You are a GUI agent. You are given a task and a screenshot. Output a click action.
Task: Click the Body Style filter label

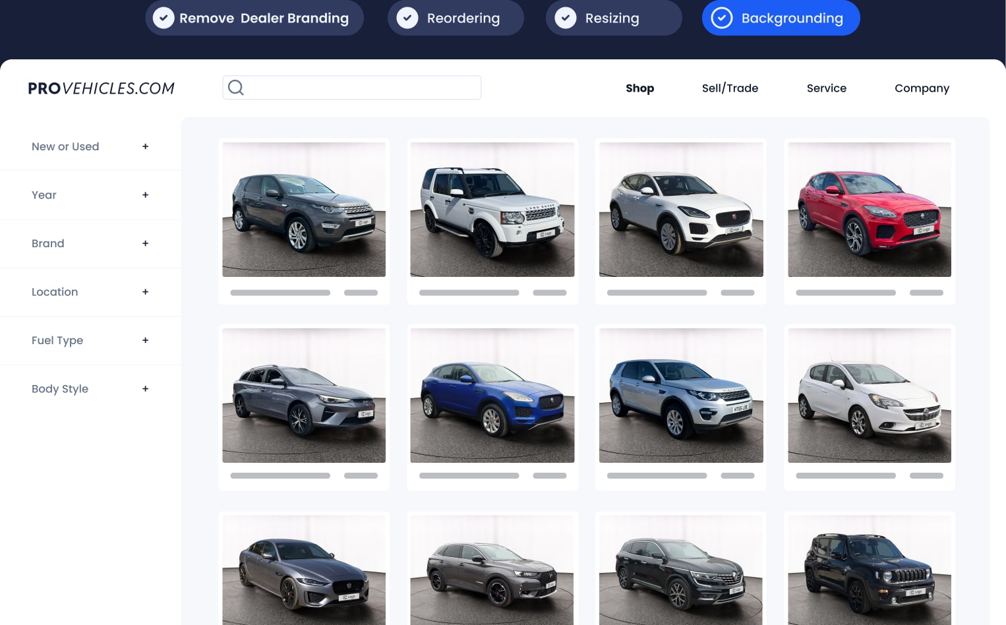click(60, 389)
